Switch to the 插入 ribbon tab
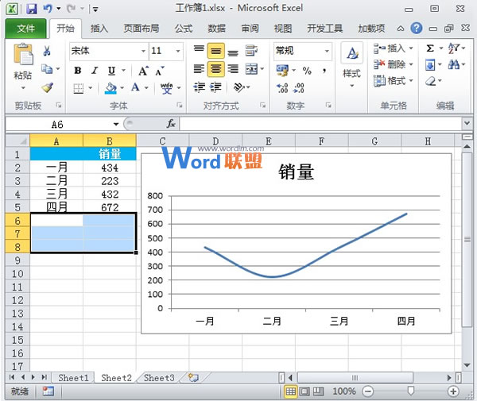 click(x=99, y=29)
